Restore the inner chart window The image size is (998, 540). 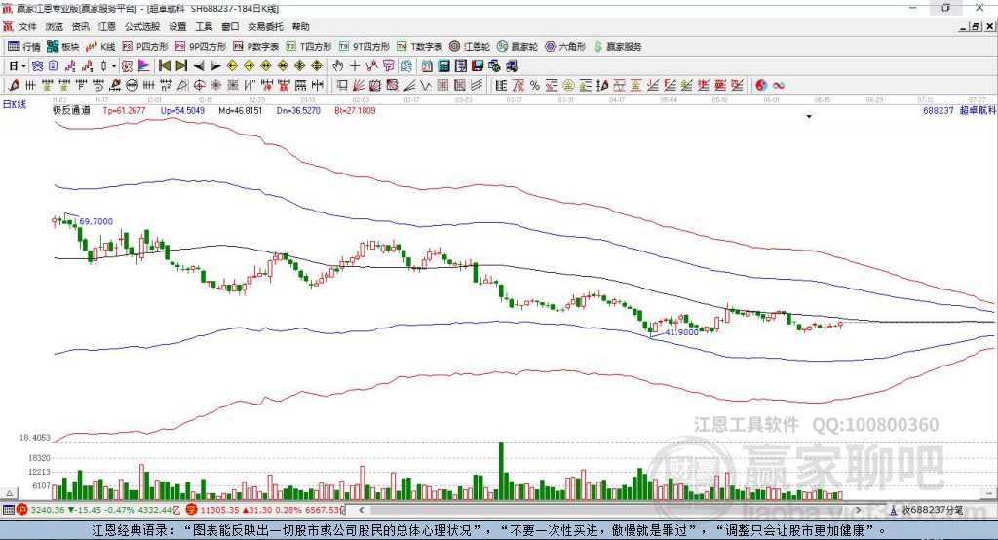tap(976, 26)
